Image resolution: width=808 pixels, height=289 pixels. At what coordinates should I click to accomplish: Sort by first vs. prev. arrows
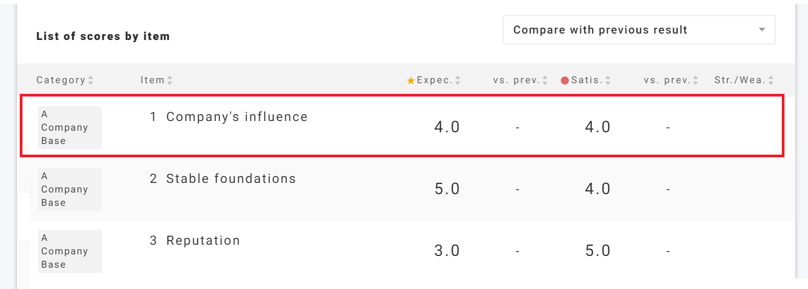pos(545,81)
